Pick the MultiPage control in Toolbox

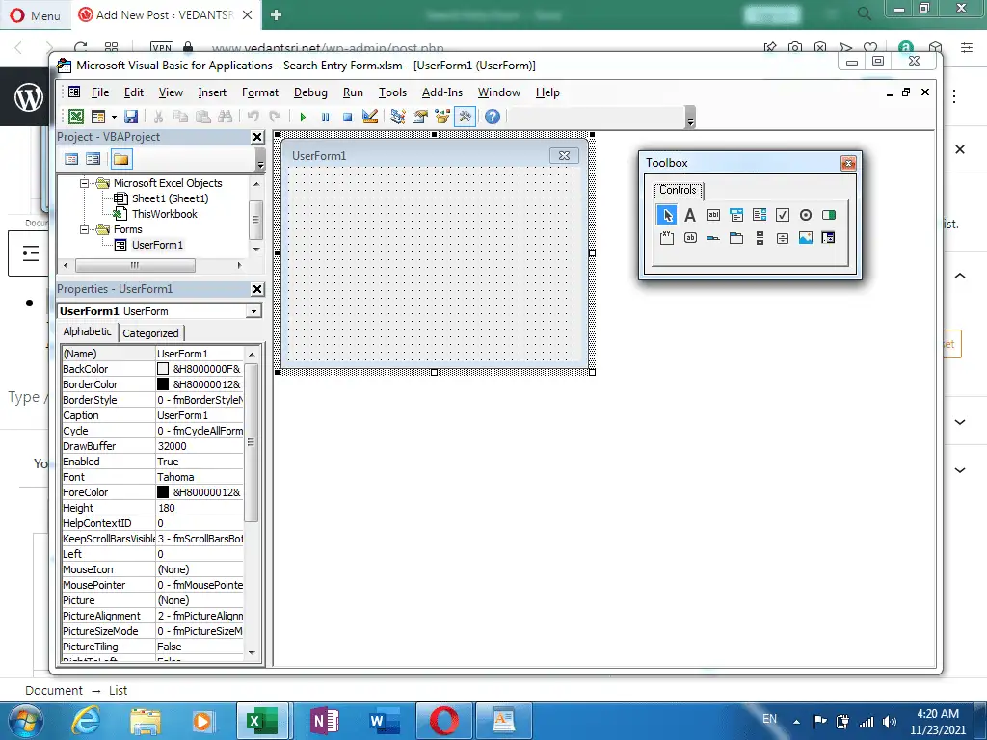coord(736,238)
